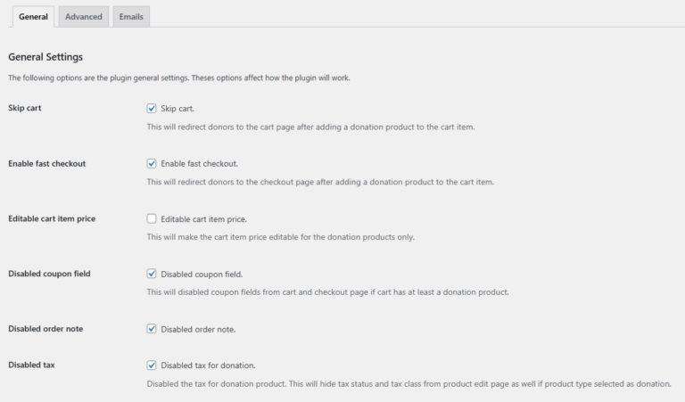Click description 'This will redirect donors to the cart page'
Screen dimensions: 685x402
click(x=310, y=127)
